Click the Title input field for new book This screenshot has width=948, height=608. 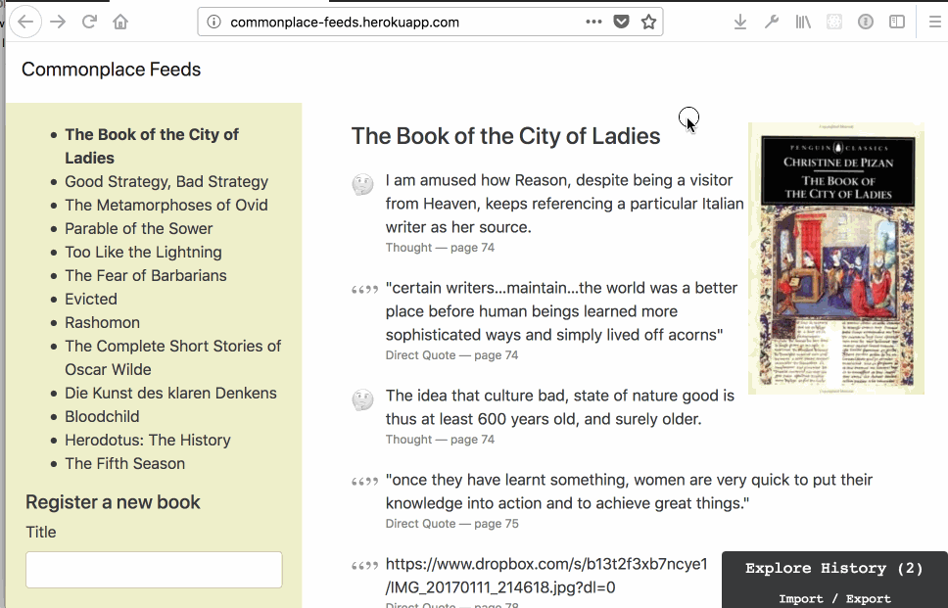(x=154, y=570)
